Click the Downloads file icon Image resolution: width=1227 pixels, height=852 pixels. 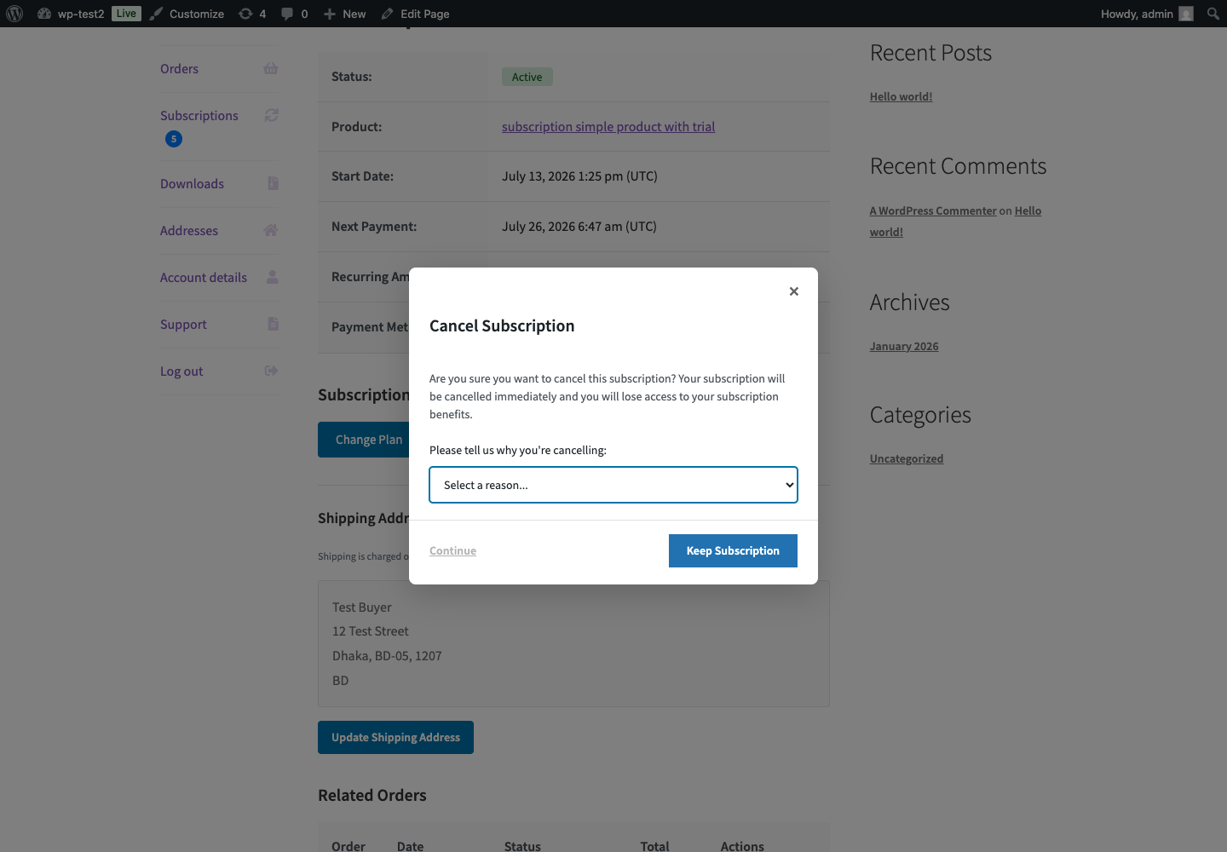273,183
